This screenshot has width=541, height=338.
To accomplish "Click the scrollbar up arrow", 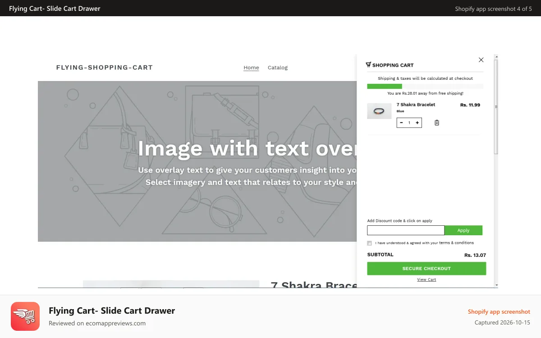I will point(496,57).
